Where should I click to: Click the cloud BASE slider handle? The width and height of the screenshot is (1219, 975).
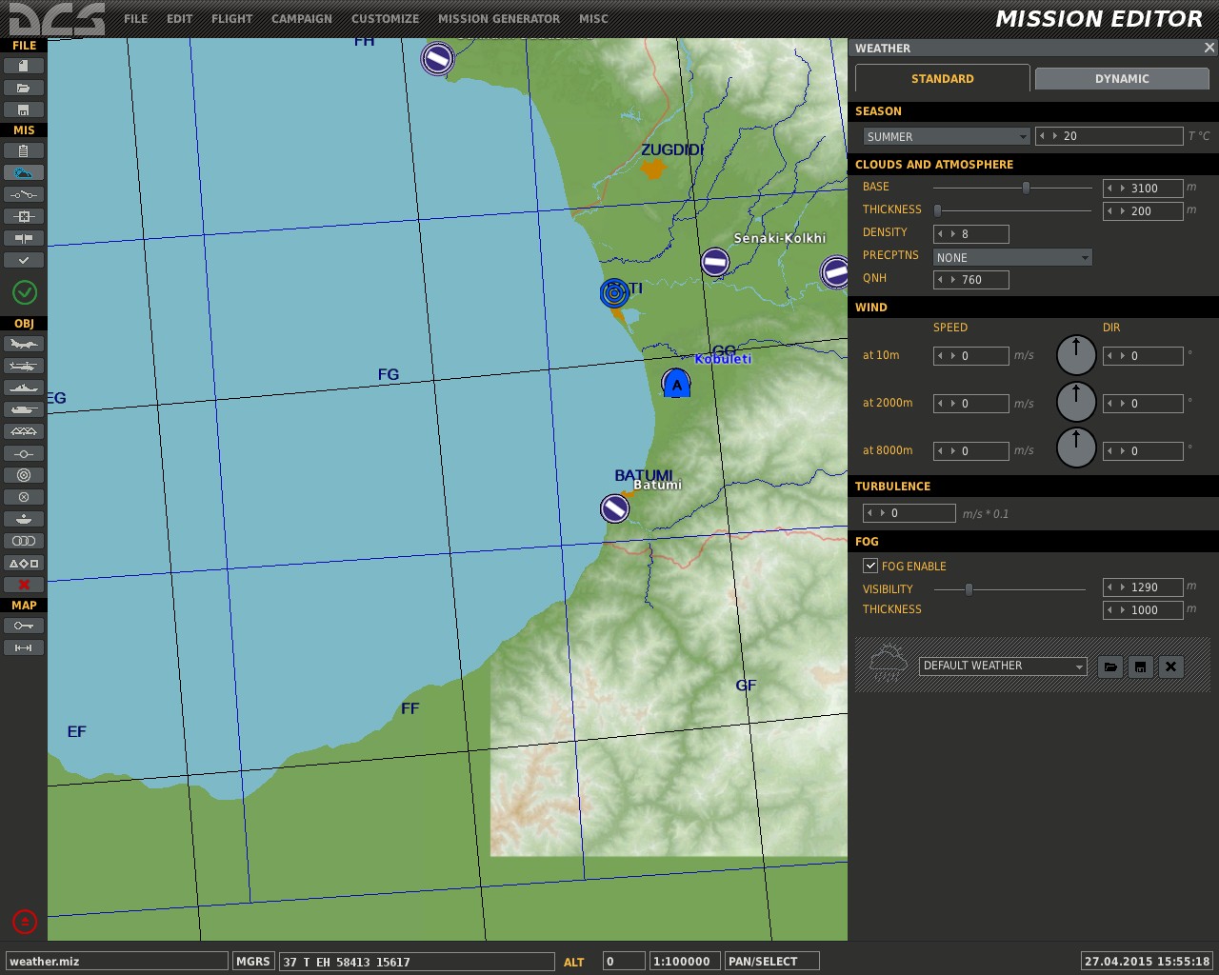click(1026, 188)
